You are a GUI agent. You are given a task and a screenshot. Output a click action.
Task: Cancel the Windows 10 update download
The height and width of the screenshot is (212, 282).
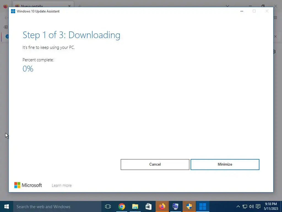pyautogui.click(x=155, y=165)
